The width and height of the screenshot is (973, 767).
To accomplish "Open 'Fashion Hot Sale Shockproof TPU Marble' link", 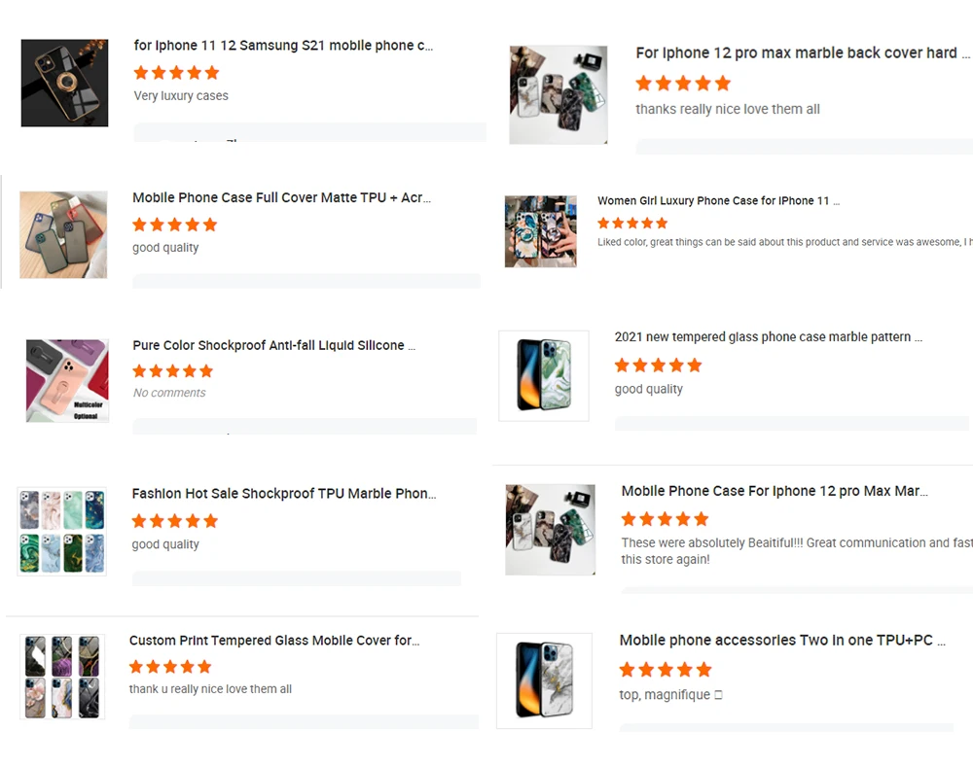I will (284, 494).
